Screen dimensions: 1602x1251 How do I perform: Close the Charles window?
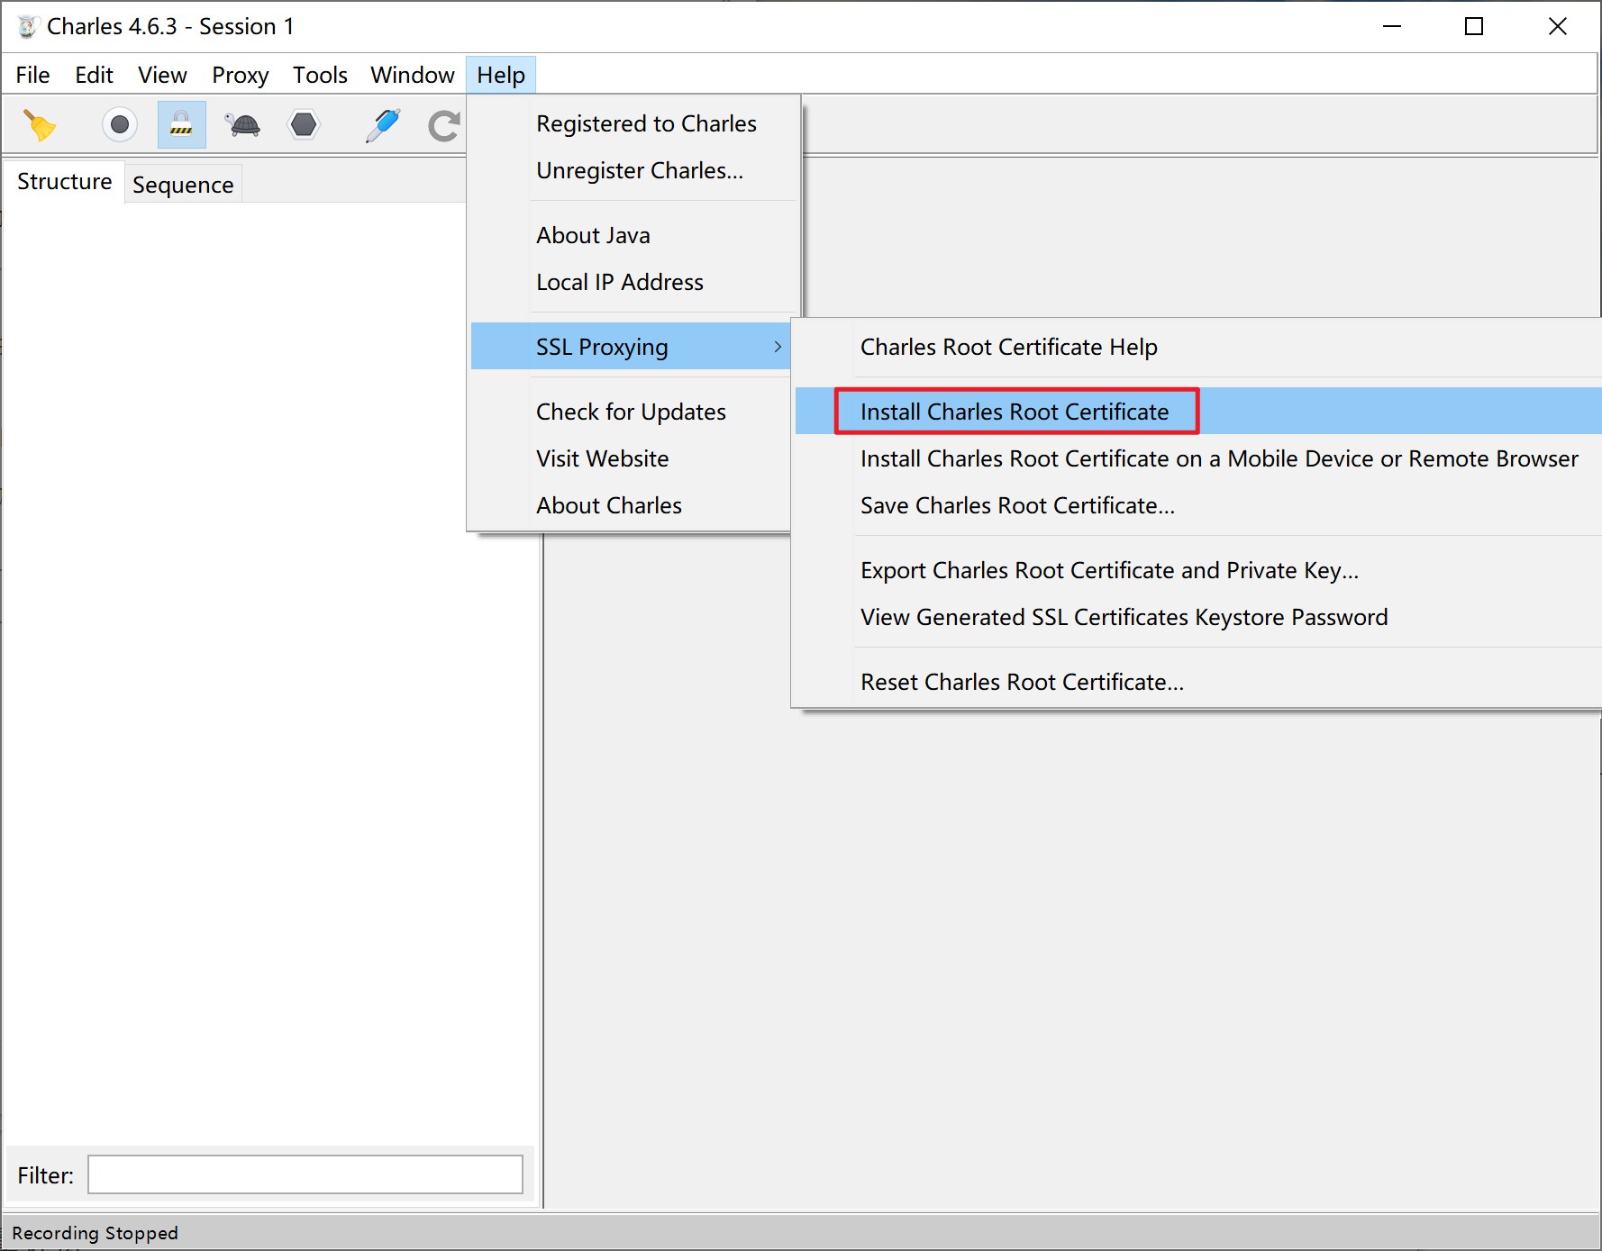point(1558,27)
